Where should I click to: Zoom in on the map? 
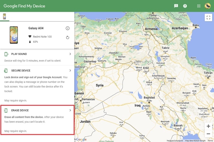coord(208,126)
